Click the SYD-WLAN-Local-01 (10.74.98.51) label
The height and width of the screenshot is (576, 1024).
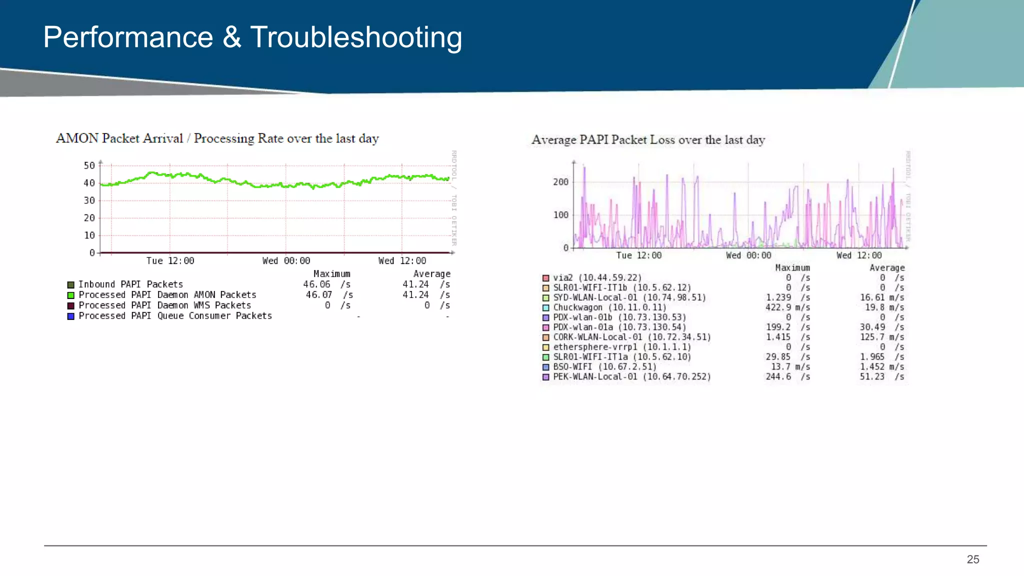629,298
